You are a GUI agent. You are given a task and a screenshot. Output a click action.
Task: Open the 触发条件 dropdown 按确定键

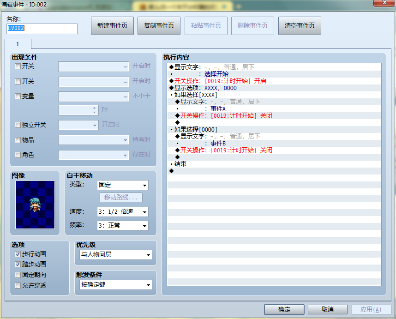(116, 285)
